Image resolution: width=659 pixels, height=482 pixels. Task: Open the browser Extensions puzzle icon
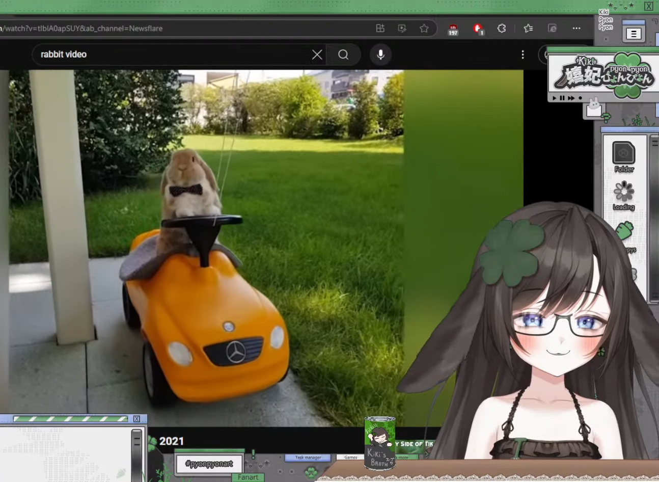501,29
